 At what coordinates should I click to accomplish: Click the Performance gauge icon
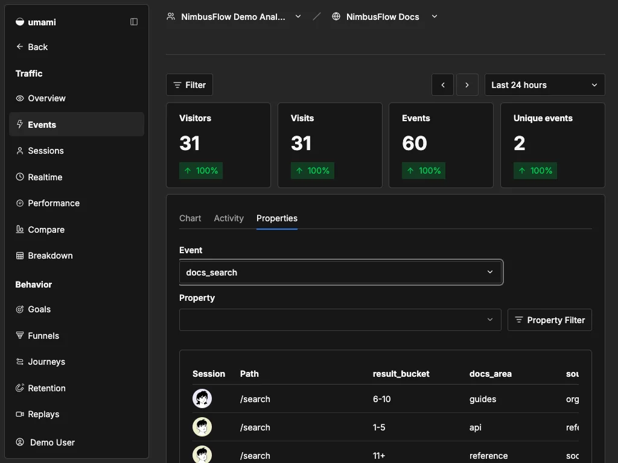[20, 203]
